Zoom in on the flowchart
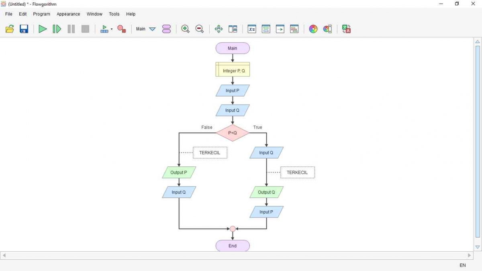Viewport: 482px width, 271px height. (185, 29)
